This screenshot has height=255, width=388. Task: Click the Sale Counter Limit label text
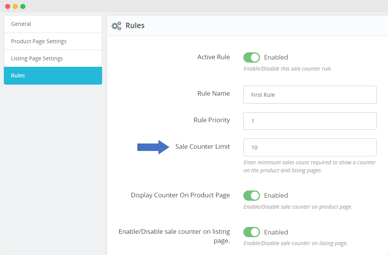(202, 146)
